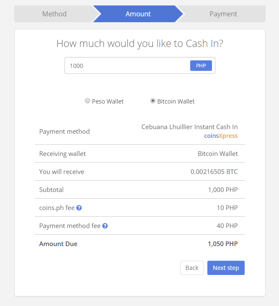Go to the Method step tab
The height and width of the screenshot is (306, 279).
(x=54, y=14)
